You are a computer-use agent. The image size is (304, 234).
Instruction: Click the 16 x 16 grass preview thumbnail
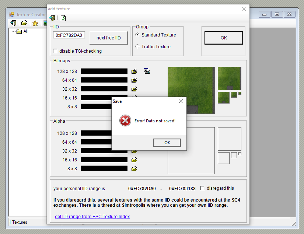[x=234, y=95]
